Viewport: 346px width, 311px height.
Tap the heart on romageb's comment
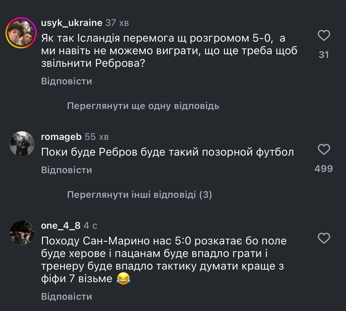324,149
